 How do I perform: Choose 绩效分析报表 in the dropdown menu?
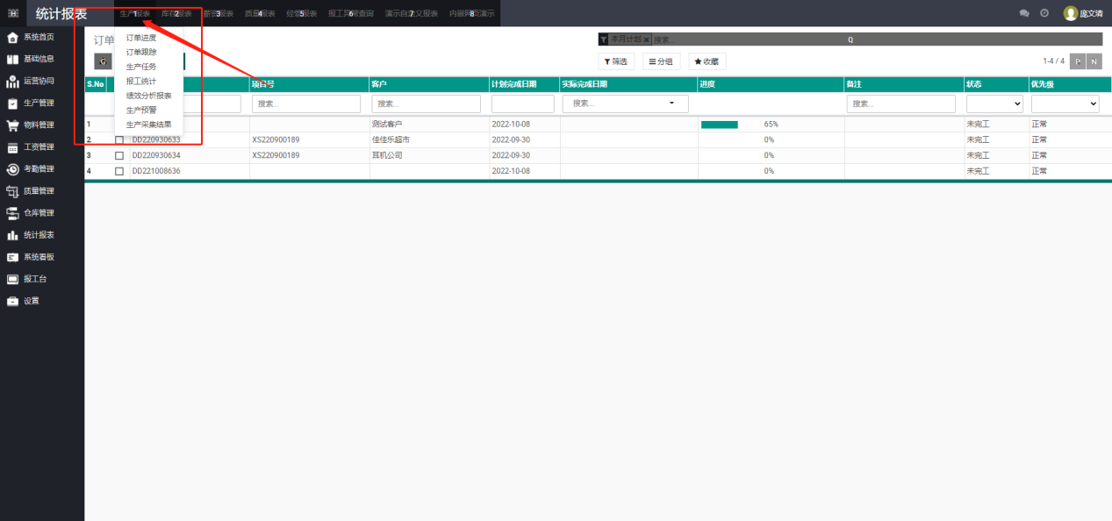click(148, 96)
